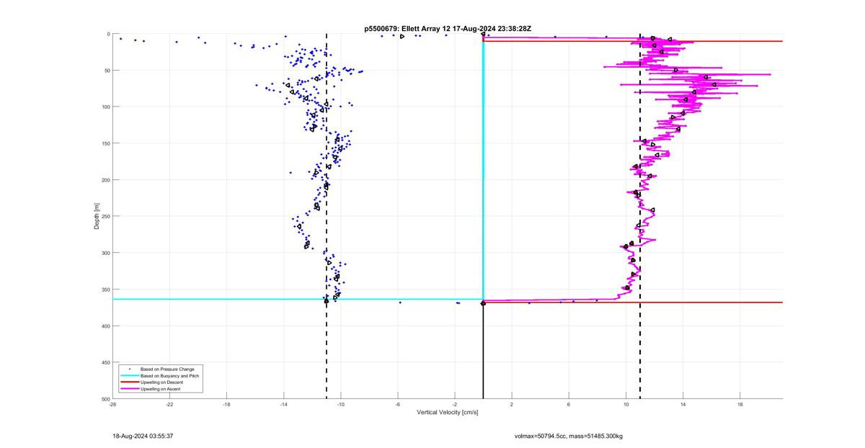The width and height of the screenshot is (865, 448).
Task: Click x-axis tick label -2
Action: (x=454, y=405)
